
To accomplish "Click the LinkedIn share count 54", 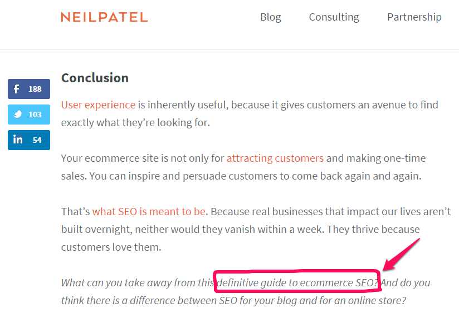I will (37, 140).
